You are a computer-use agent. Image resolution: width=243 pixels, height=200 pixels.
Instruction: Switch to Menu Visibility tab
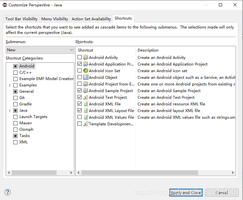tap(54, 19)
